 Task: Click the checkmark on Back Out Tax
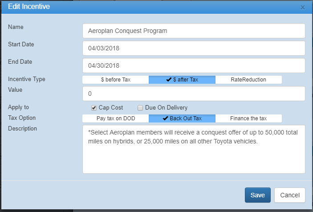pos(166,118)
